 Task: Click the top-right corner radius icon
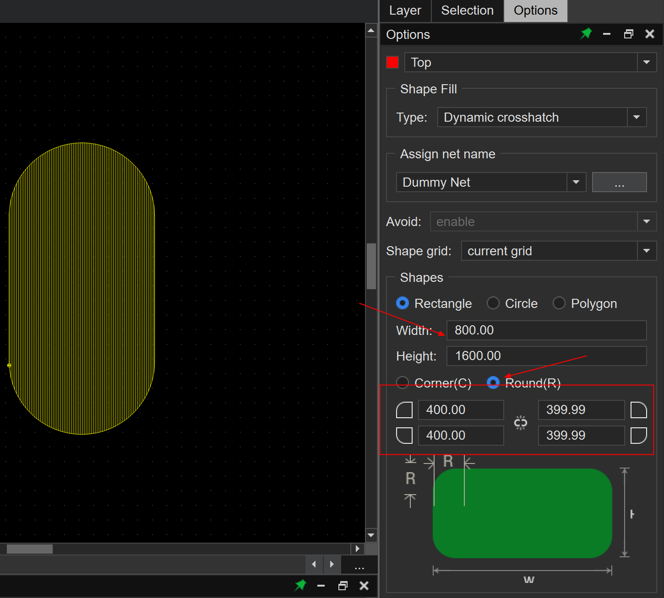pos(638,410)
